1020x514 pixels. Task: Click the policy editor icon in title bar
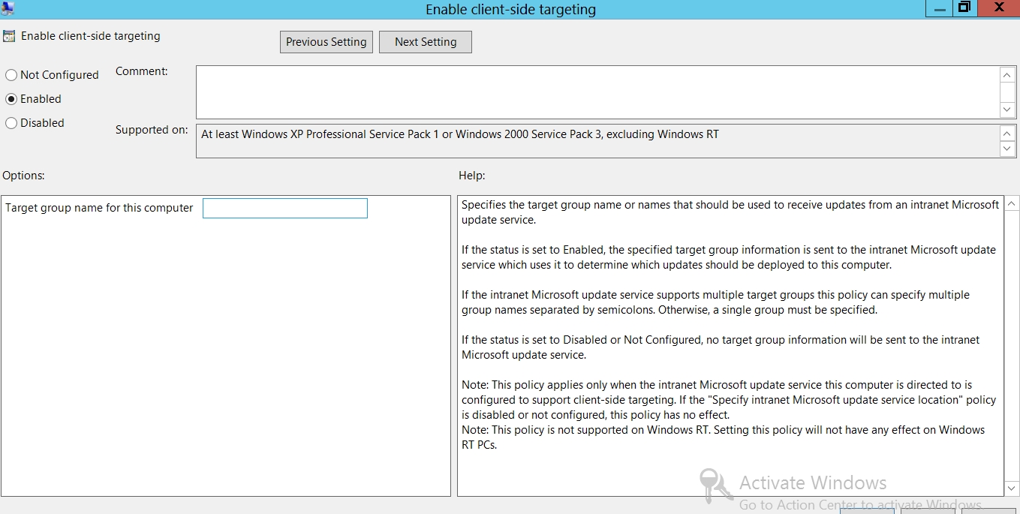pos(8,9)
